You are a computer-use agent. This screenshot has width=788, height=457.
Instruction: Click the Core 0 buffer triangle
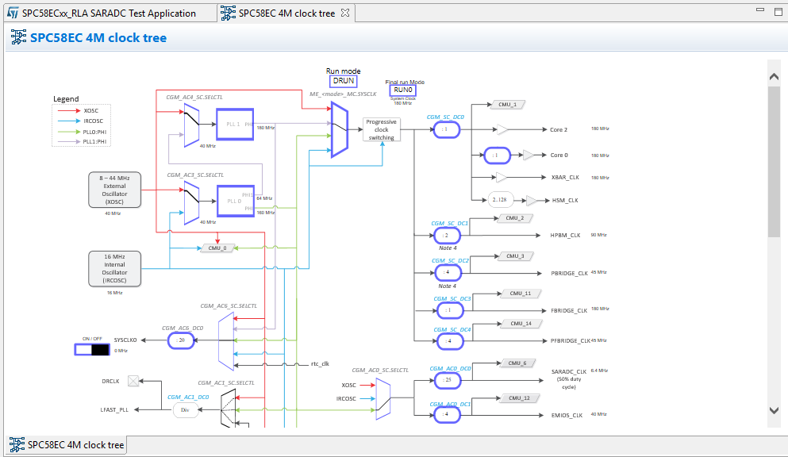[529, 156]
